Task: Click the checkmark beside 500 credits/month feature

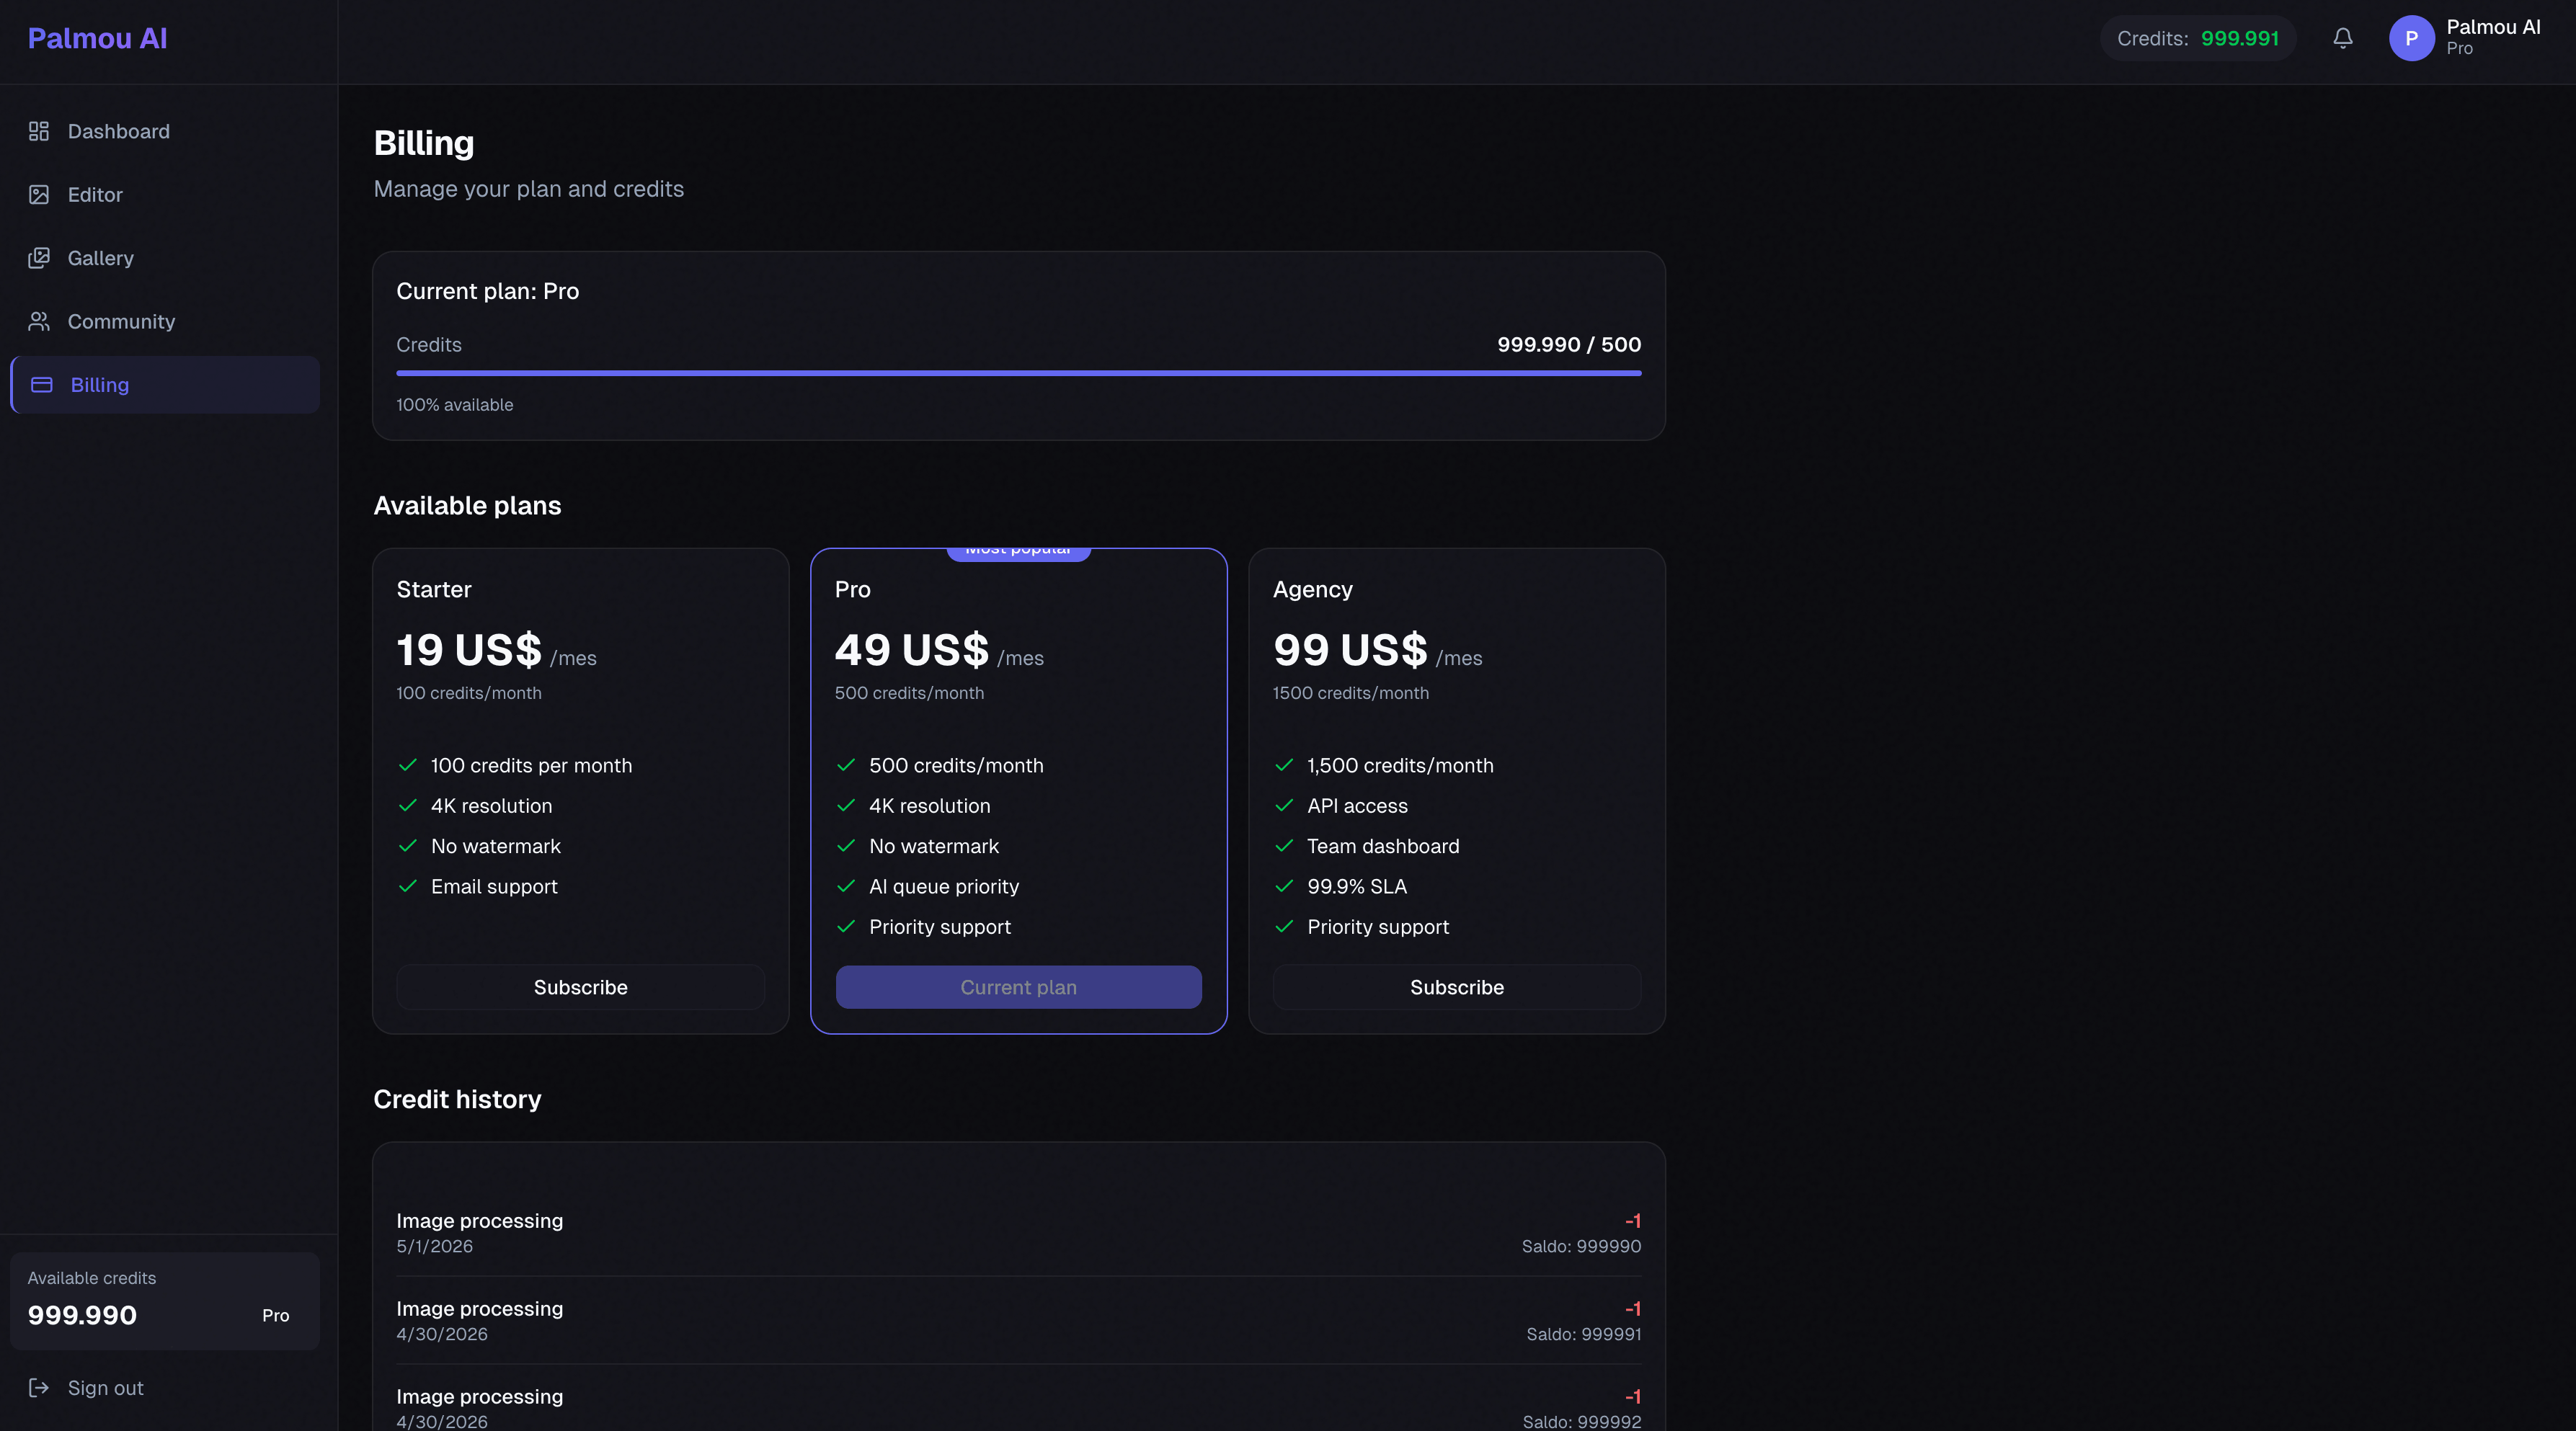Action: [x=846, y=765]
